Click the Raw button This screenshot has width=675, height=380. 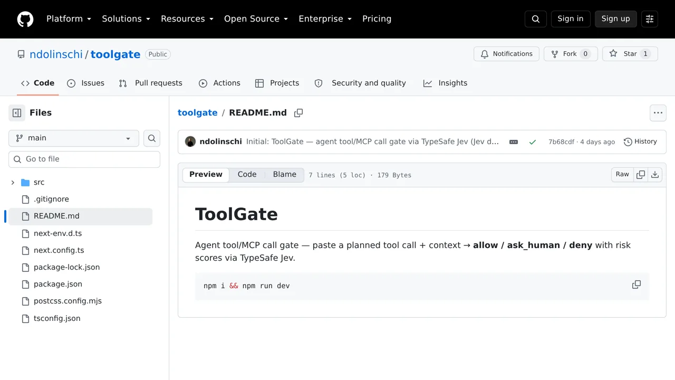[622, 175]
